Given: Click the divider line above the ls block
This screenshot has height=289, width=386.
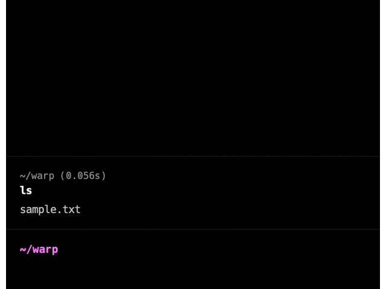Looking at the screenshot, I should click(193, 157).
